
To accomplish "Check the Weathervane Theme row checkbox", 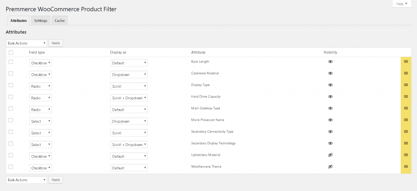I will point(11,167).
